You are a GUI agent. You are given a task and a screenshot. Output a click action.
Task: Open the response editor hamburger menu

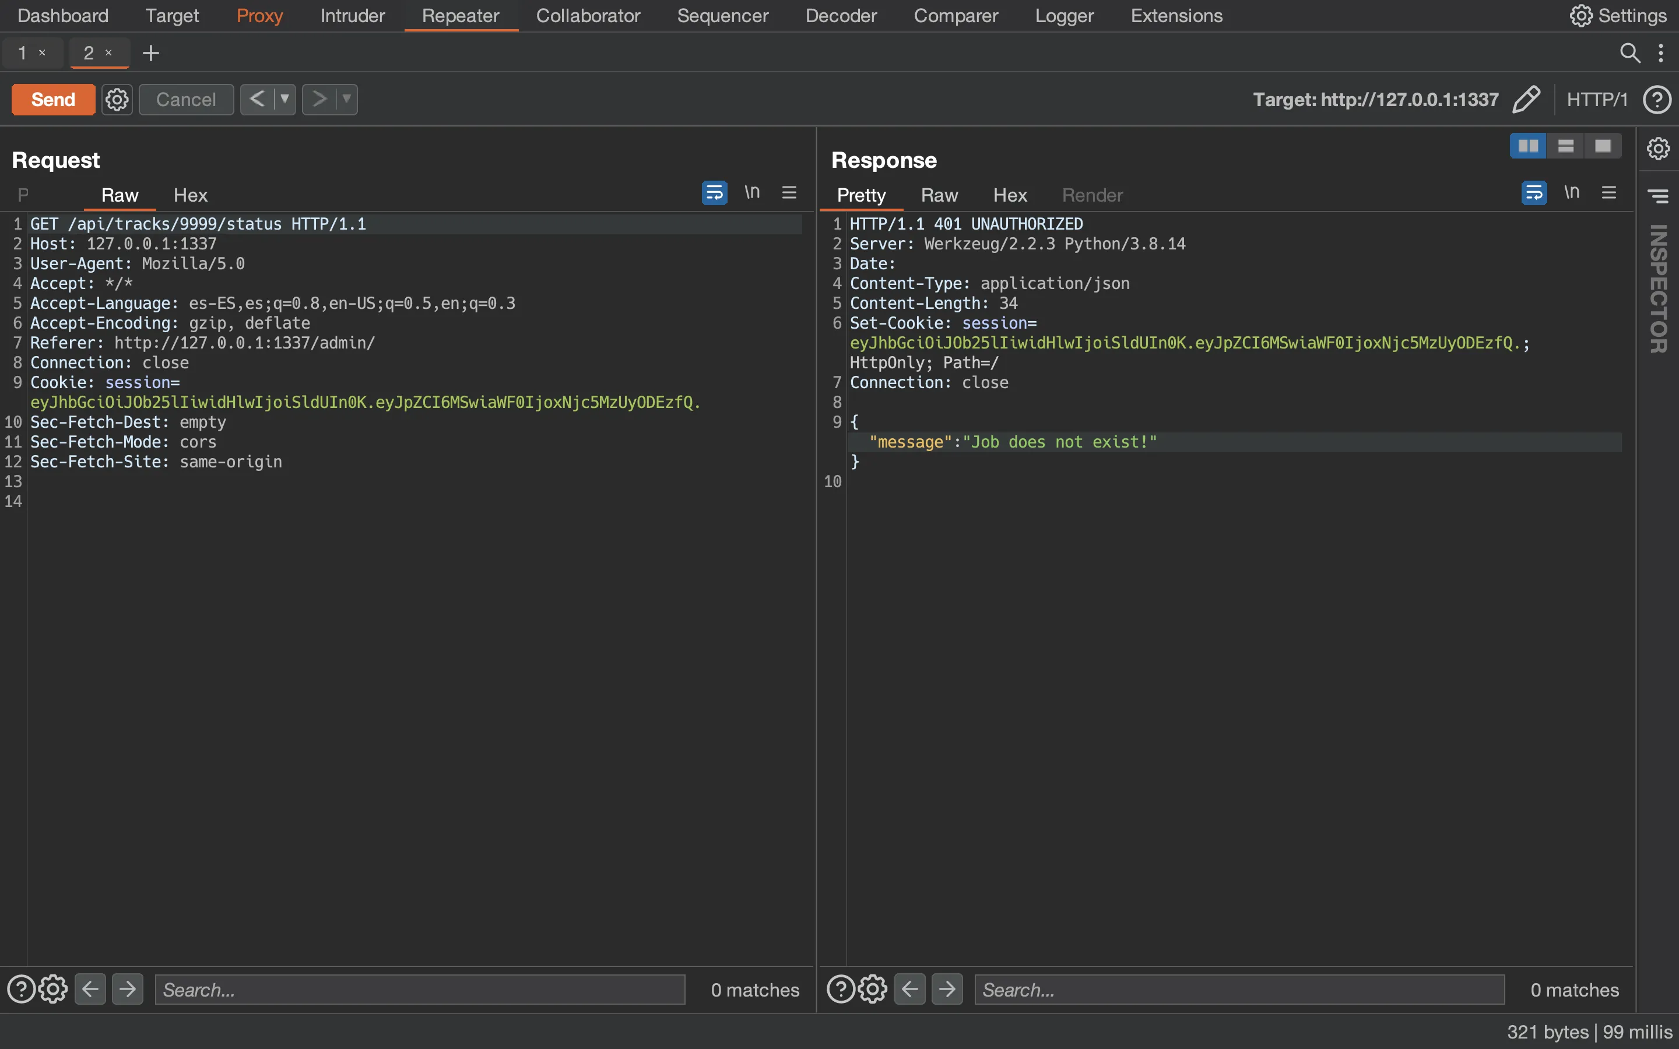[x=1609, y=192]
